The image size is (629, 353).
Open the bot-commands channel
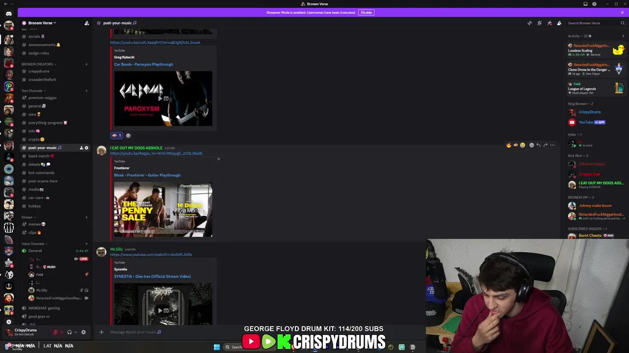point(55,173)
